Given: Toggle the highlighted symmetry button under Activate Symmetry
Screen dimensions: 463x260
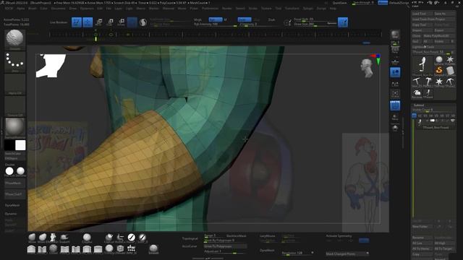Looking at the screenshot, I should (364, 240).
